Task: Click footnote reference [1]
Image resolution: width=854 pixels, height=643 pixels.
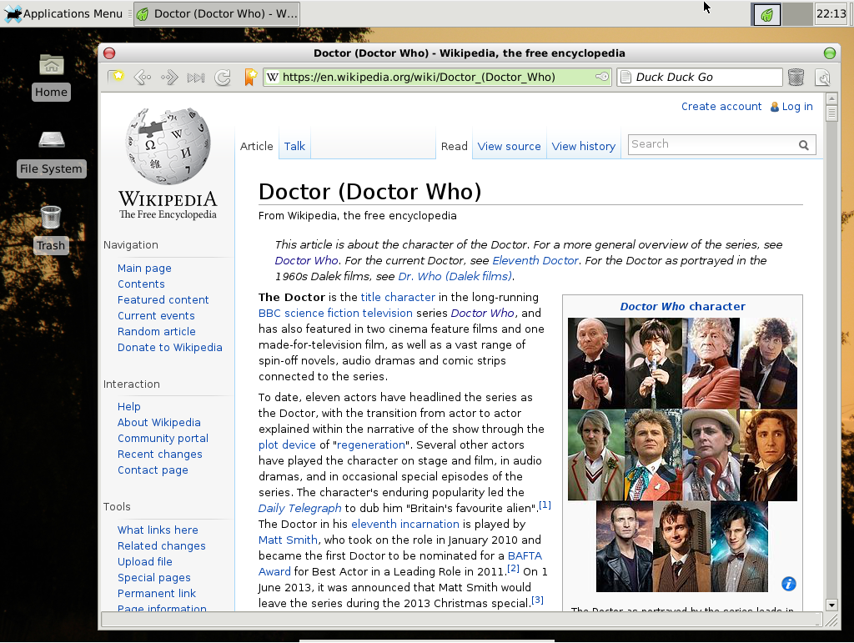Action: pos(545,505)
